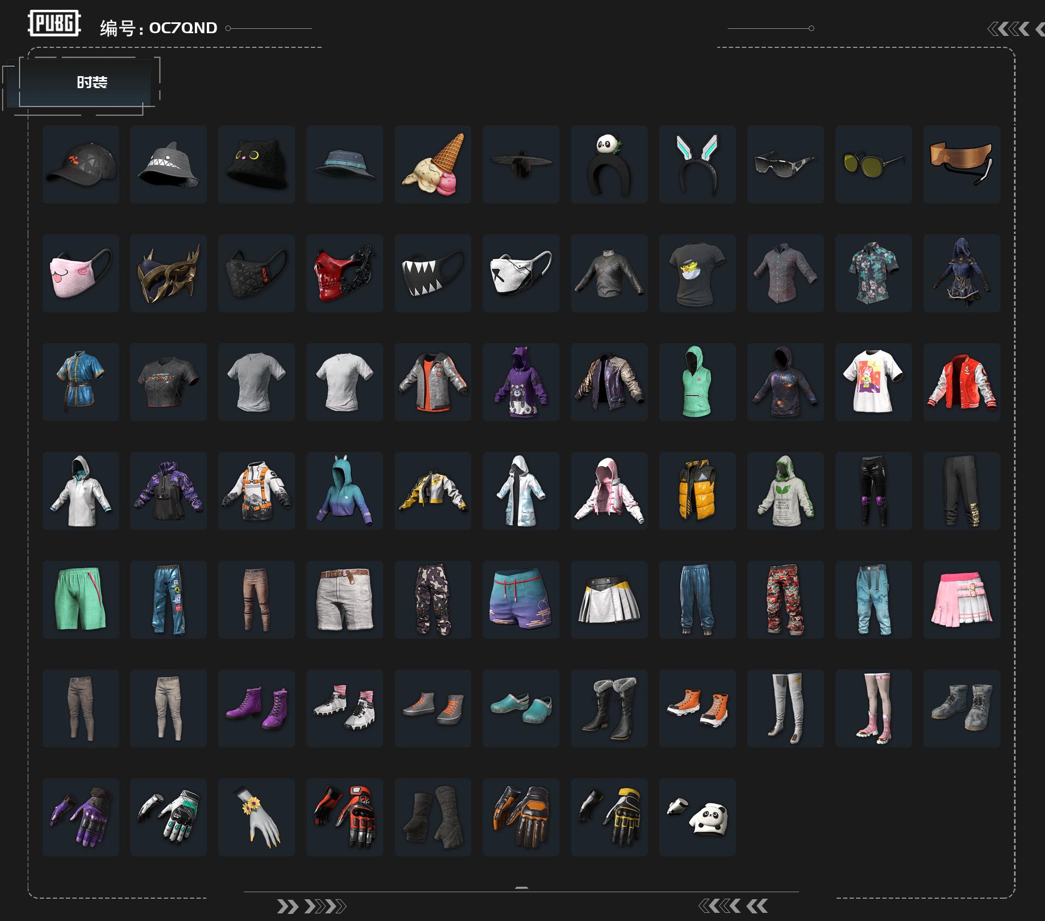Pick the mint green shorts
The width and height of the screenshot is (1045, 921).
coord(81,599)
